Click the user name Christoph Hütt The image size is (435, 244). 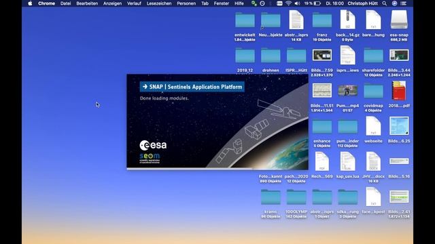(362, 3)
